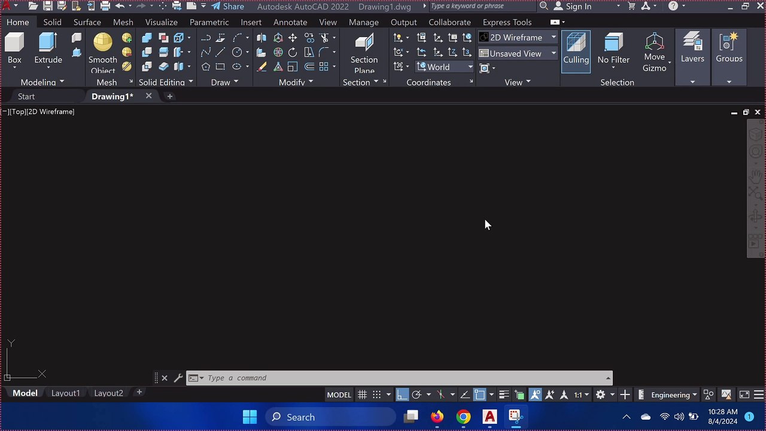Open the Surface ribbon tab
This screenshot has height=431, width=766.
[87, 22]
